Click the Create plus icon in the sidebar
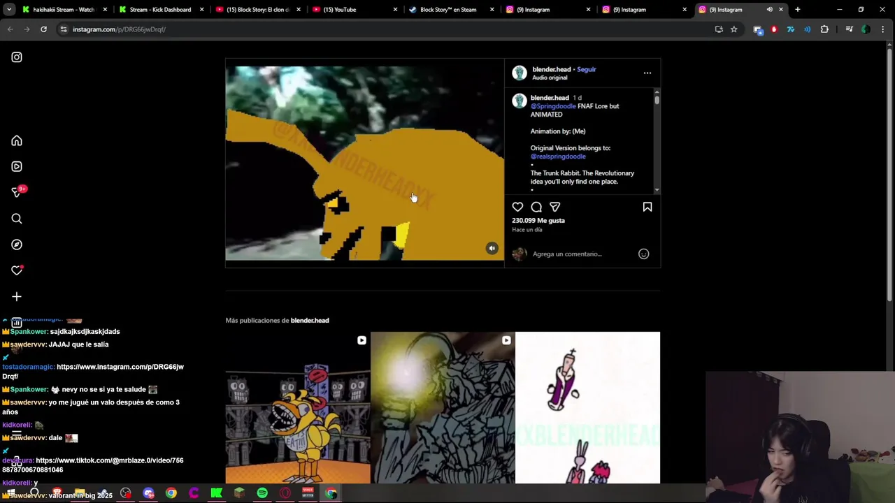 tap(17, 297)
